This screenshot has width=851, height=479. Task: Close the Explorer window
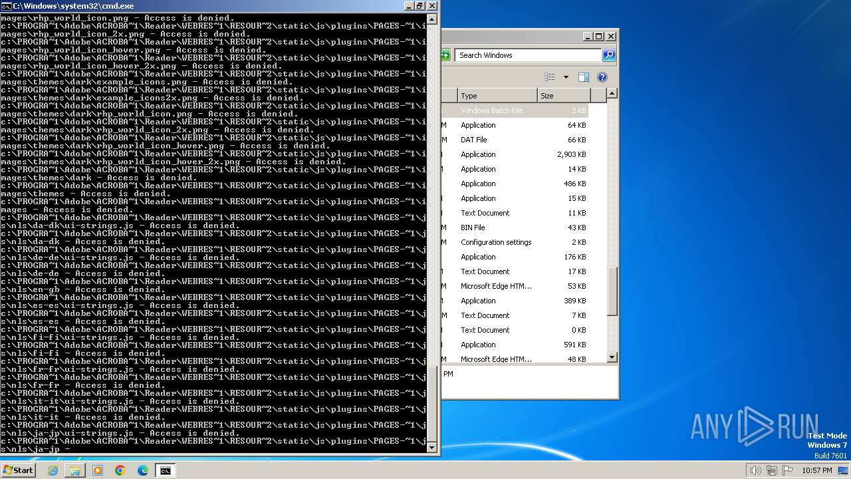pyautogui.click(x=611, y=37)
